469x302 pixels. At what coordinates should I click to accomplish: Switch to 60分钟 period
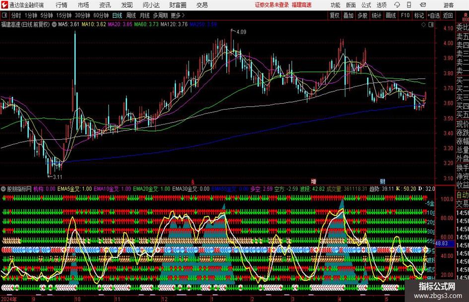click(x=101, y=15)
